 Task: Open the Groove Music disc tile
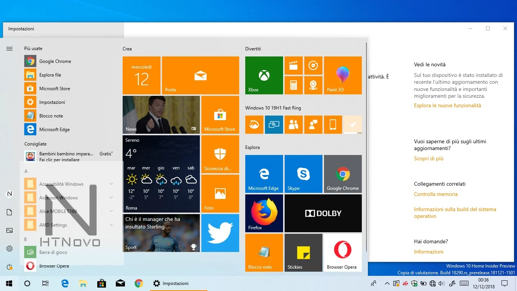[313, 66]
